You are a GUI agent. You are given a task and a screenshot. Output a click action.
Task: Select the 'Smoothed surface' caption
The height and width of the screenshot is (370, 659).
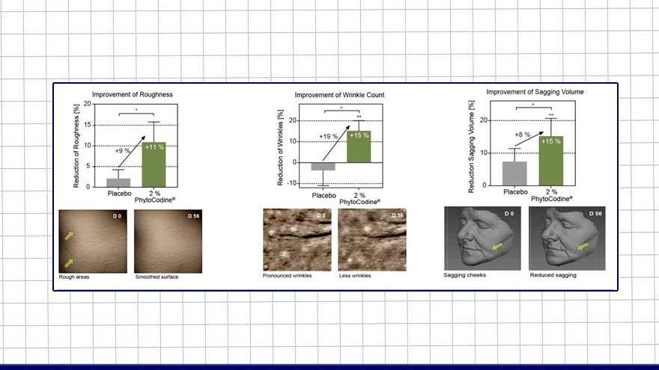[157, 277]
